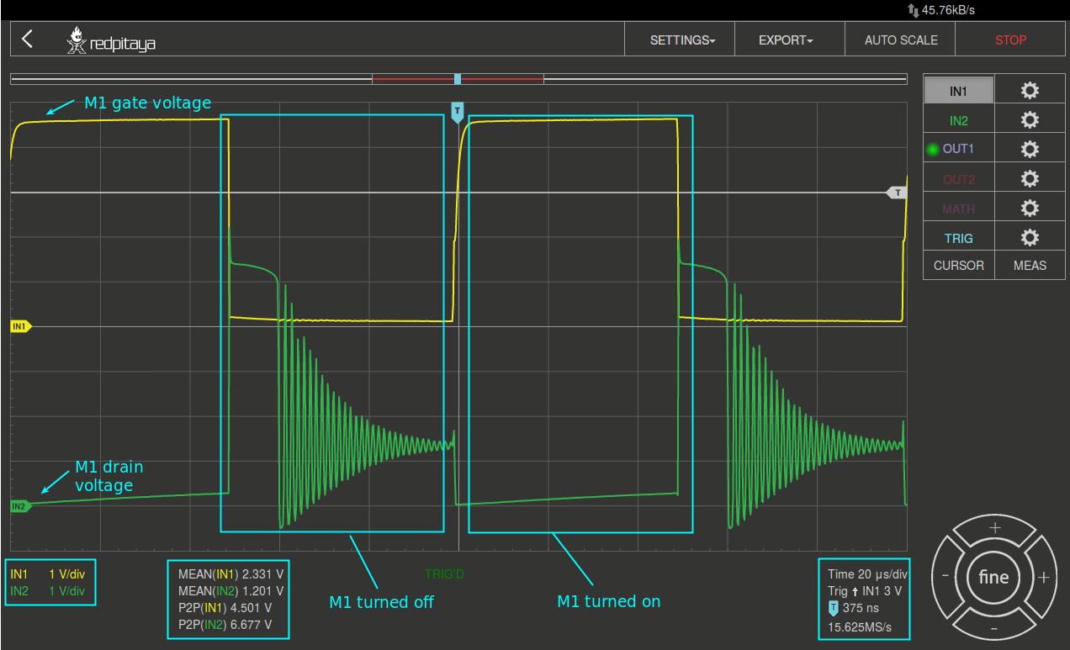Image resolution: width=1070 pixels, height=650 pixels.
Task: Click the trigger level T marker on right edge
Action: (898, 193)
